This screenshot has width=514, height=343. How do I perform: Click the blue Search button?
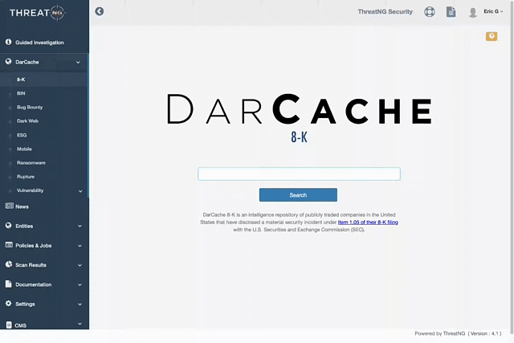tap(298, 194)
